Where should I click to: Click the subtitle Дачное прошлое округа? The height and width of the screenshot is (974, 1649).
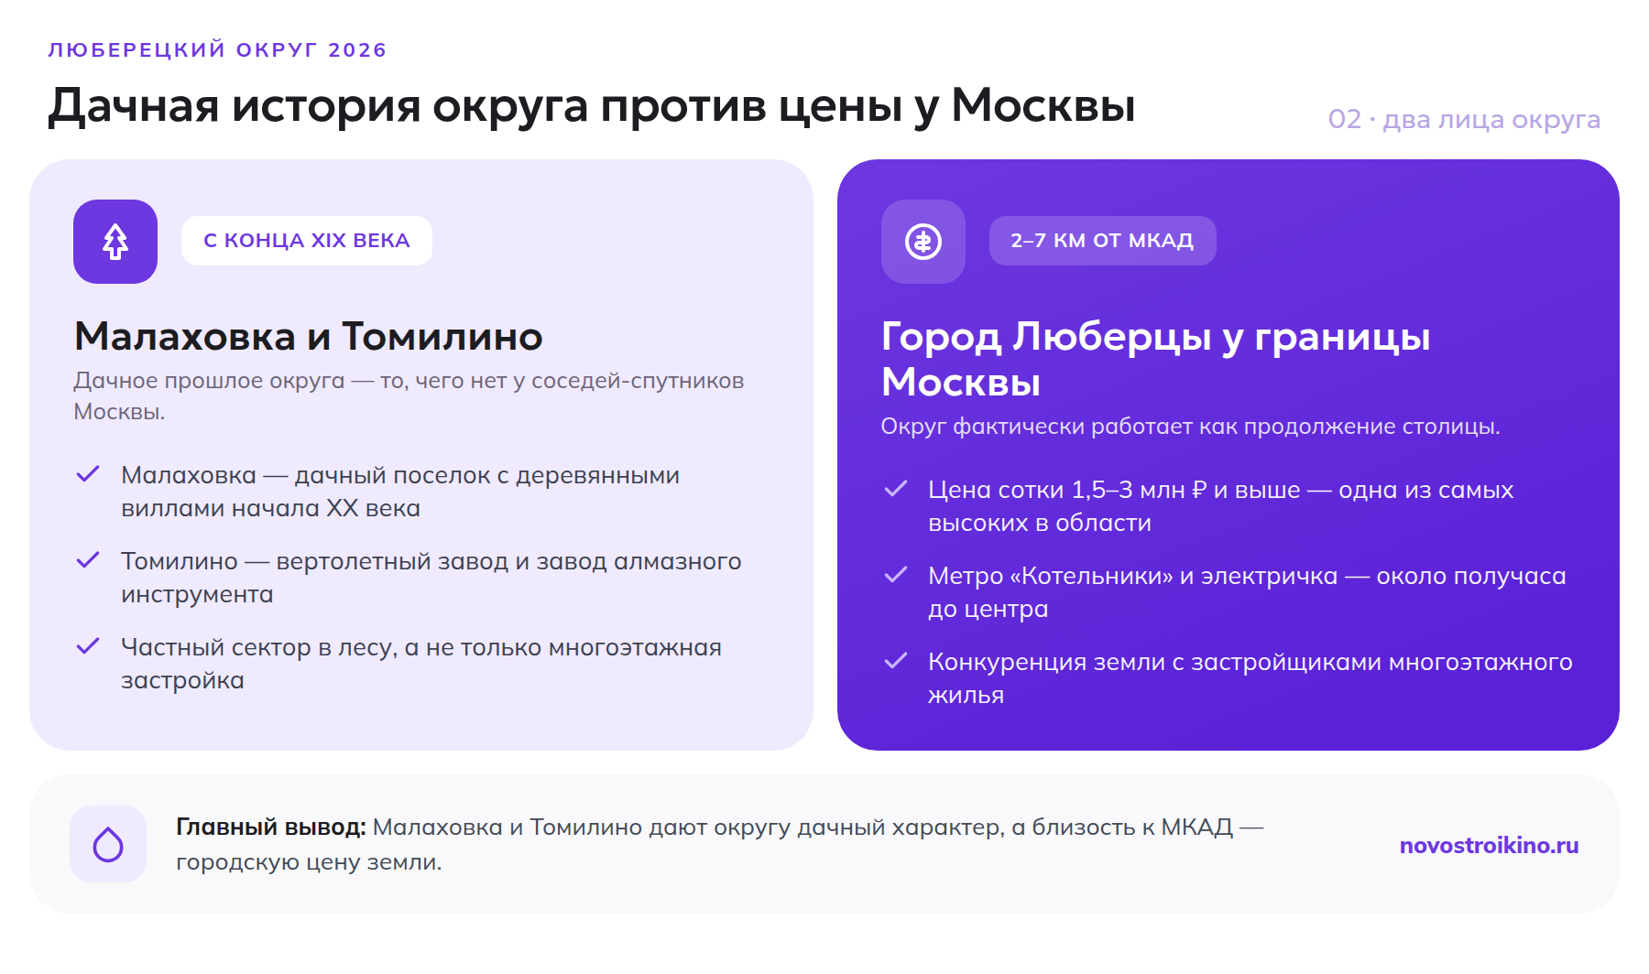click(409, 396)
